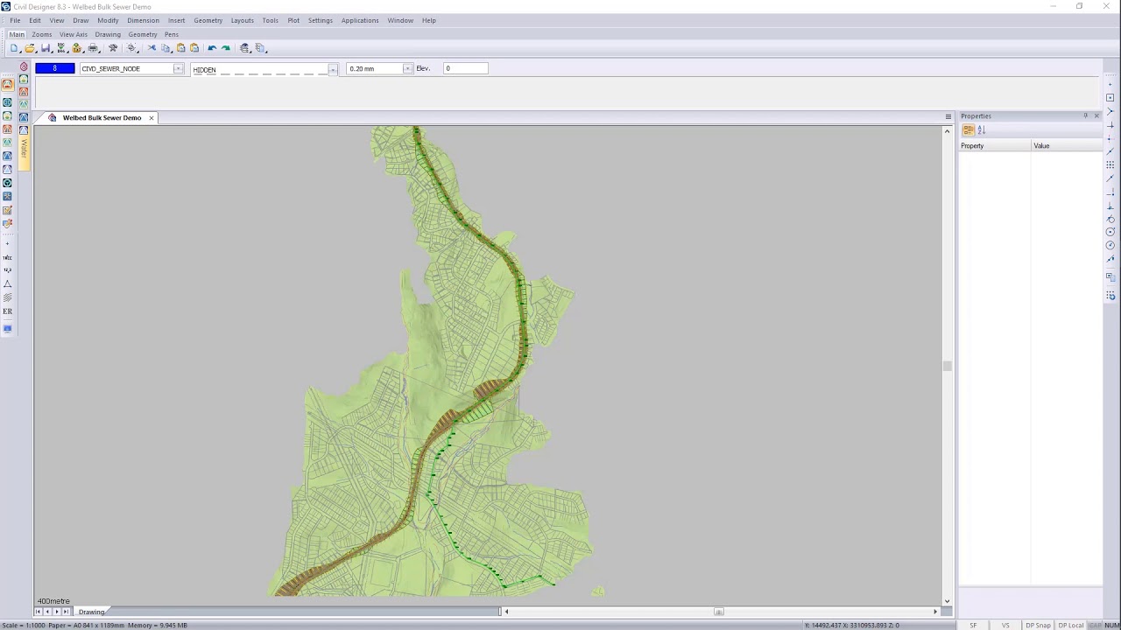This screenshot has height=630, width=1121.
Task: Toggle VS indicator in status bar
Action: [x=1005, y=625]
